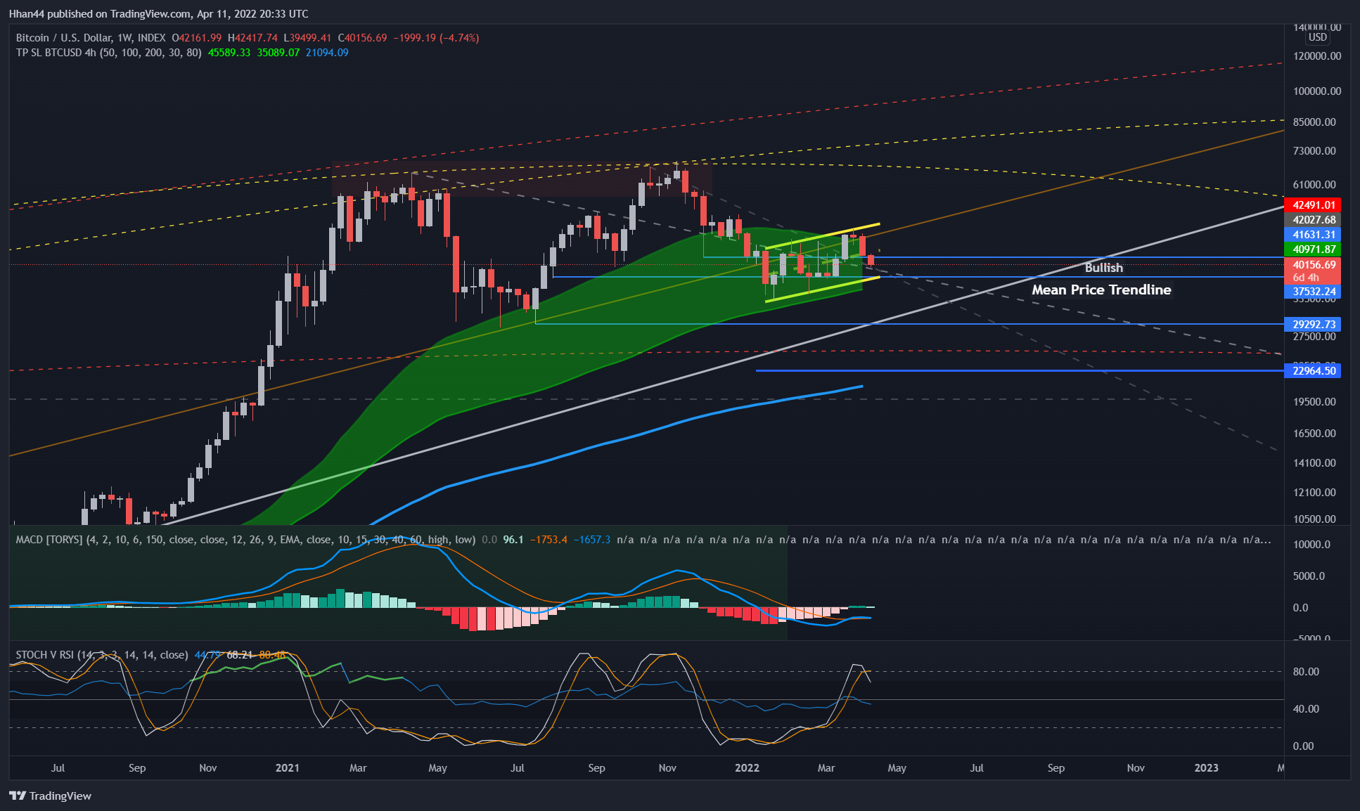Select the 'Bullish' text annotation
Screen dimensions: 1360x811
click(1104, 268)
